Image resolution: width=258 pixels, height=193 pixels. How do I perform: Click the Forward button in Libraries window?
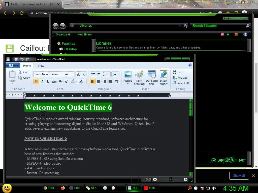click(63, 26)
